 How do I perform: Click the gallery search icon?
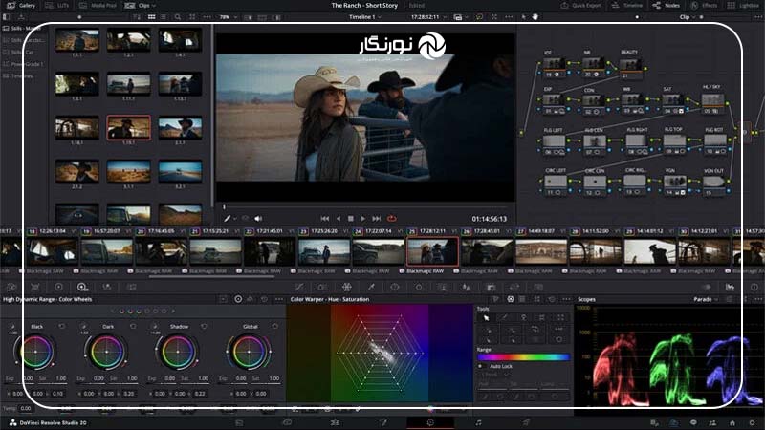coord(178,17)
